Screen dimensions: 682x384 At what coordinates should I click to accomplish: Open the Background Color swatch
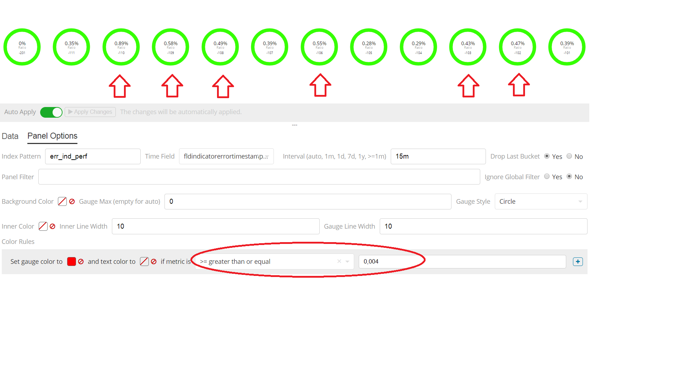(x=62, y=202)
